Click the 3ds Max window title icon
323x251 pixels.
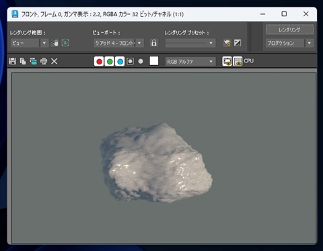15,14
